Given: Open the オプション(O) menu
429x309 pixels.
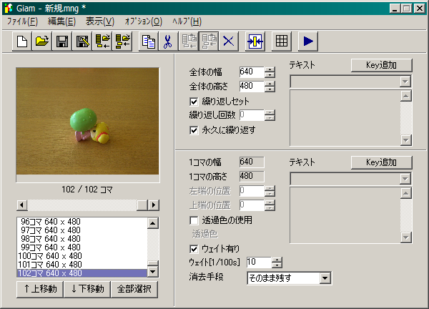Looking at the screenshot, I should (144, 21).
